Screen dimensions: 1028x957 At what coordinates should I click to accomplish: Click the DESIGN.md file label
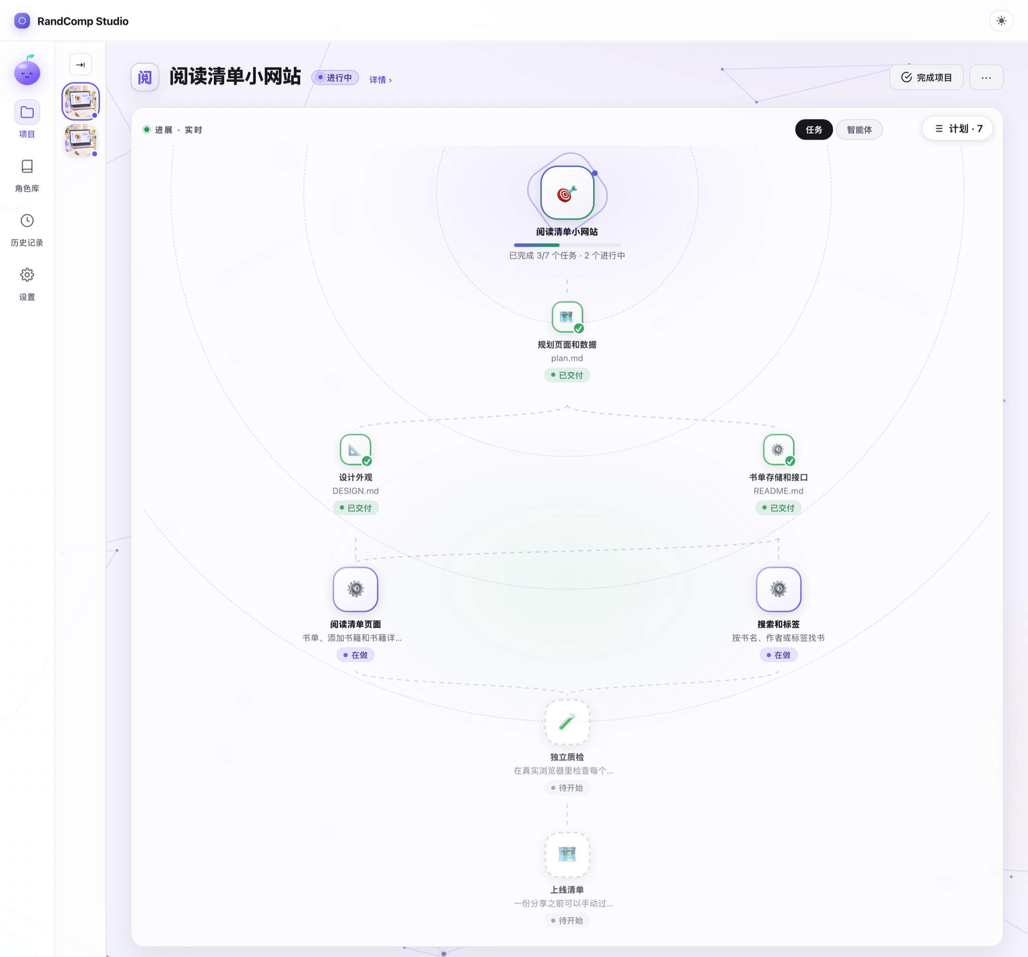click(355, 491)
